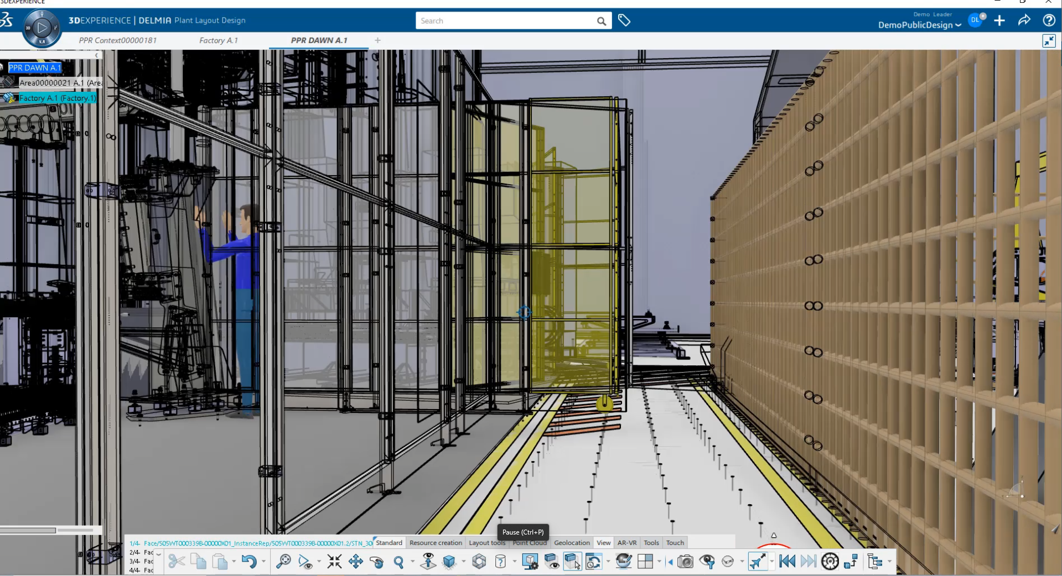Switch to the Layout tools tab
Screen dimensions: 1062x576
486,543
